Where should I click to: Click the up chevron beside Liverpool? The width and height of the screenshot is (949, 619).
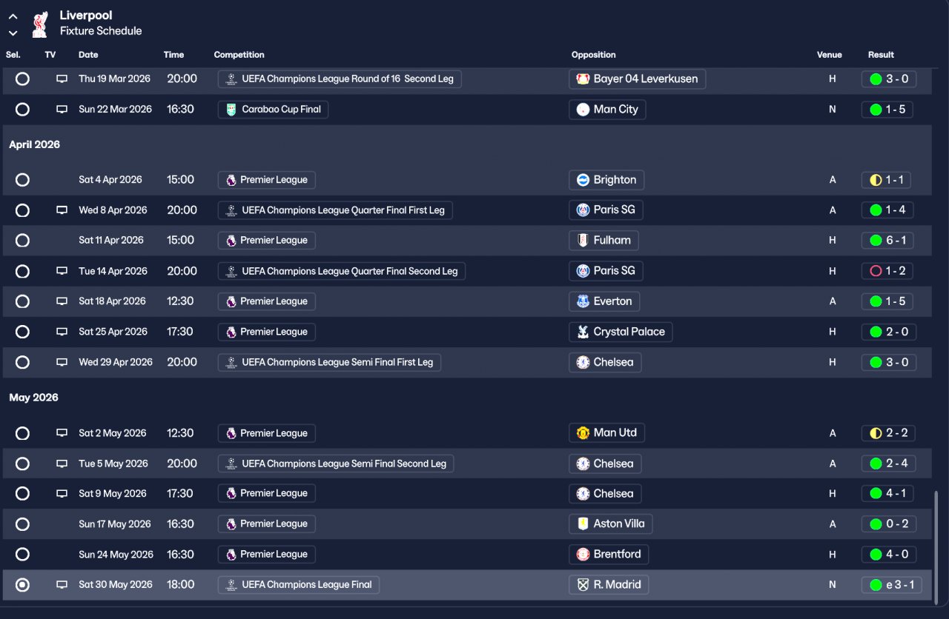click(13, 16)
